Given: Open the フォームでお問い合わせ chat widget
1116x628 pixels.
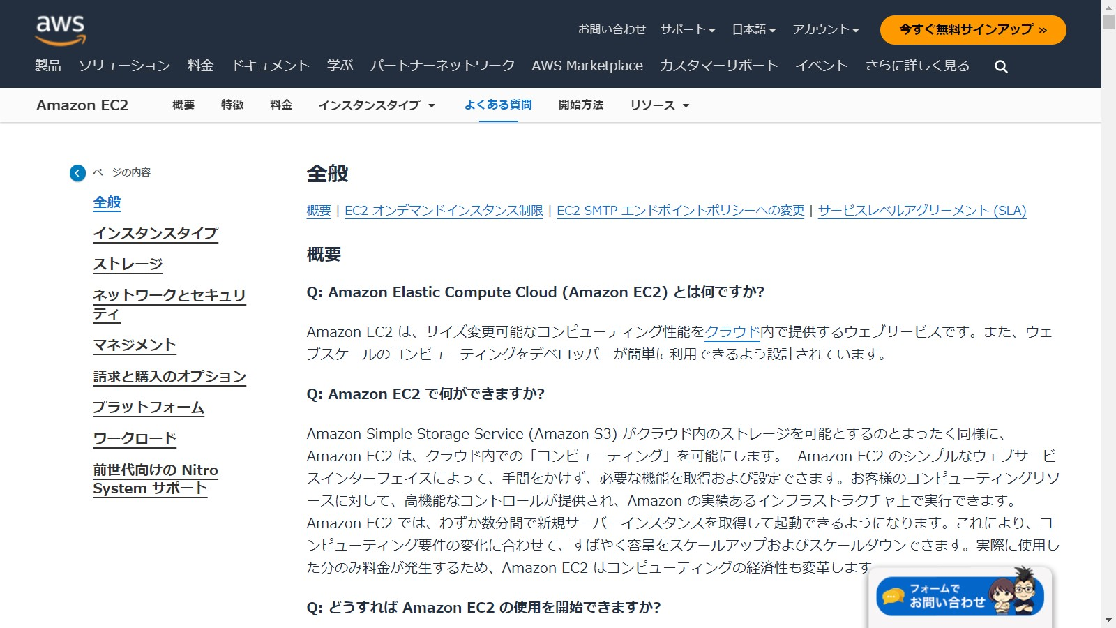Looking at the screenshot, I should point(960,597).
